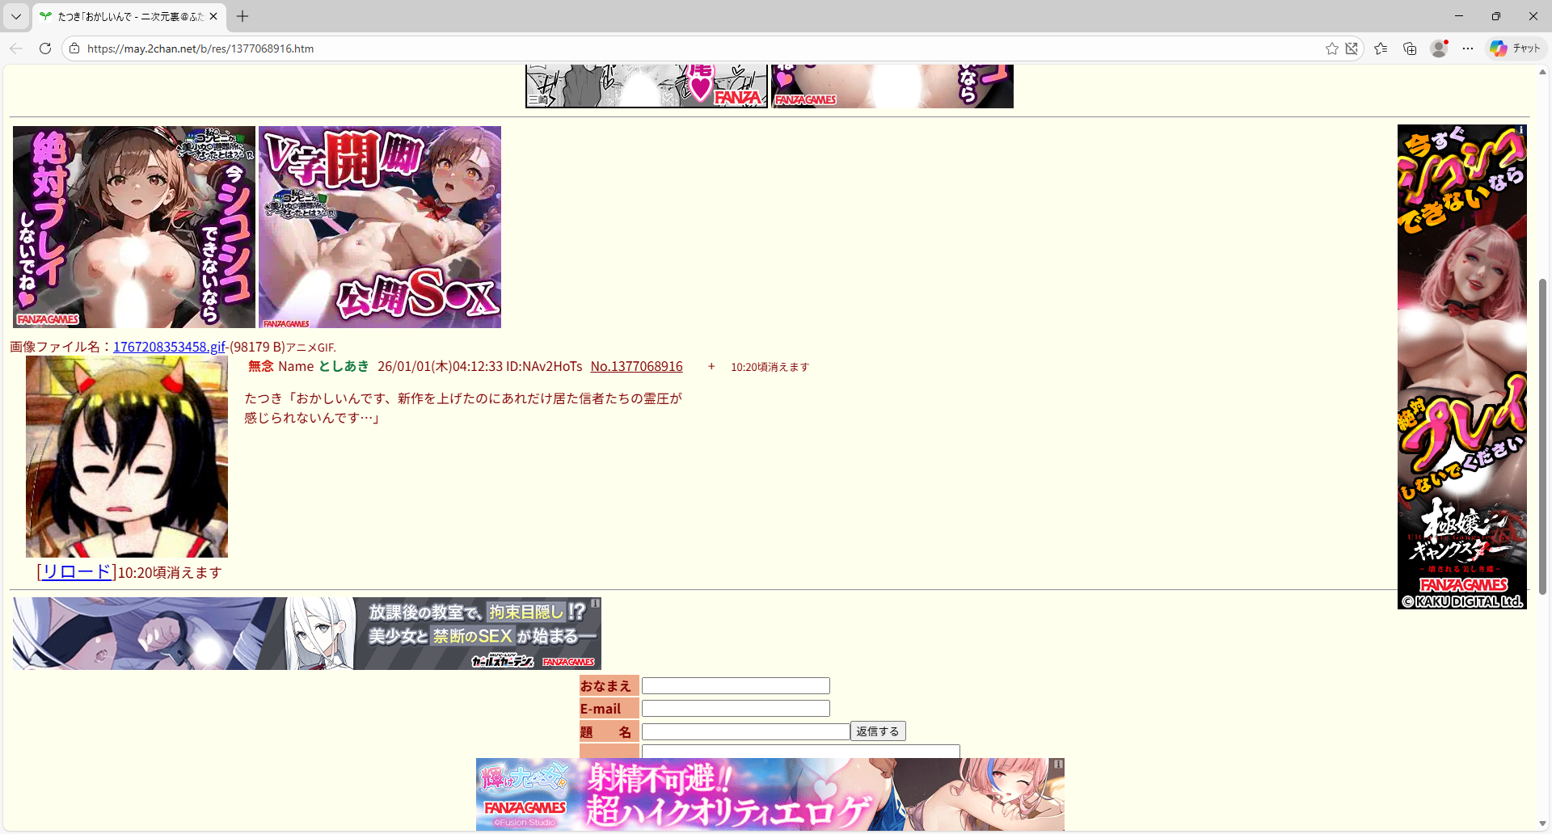Open the Collections icon in the toolbar
The height and width of the screenshot is (834, 1552).
point(1410,48)
